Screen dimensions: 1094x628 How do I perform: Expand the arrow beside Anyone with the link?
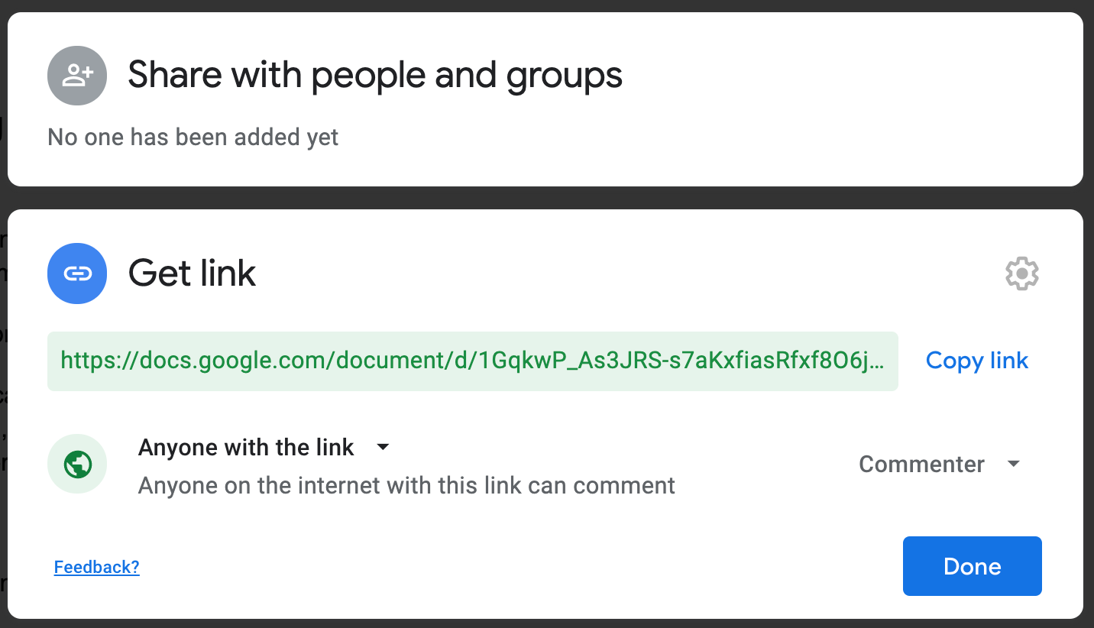pos(384,447)
